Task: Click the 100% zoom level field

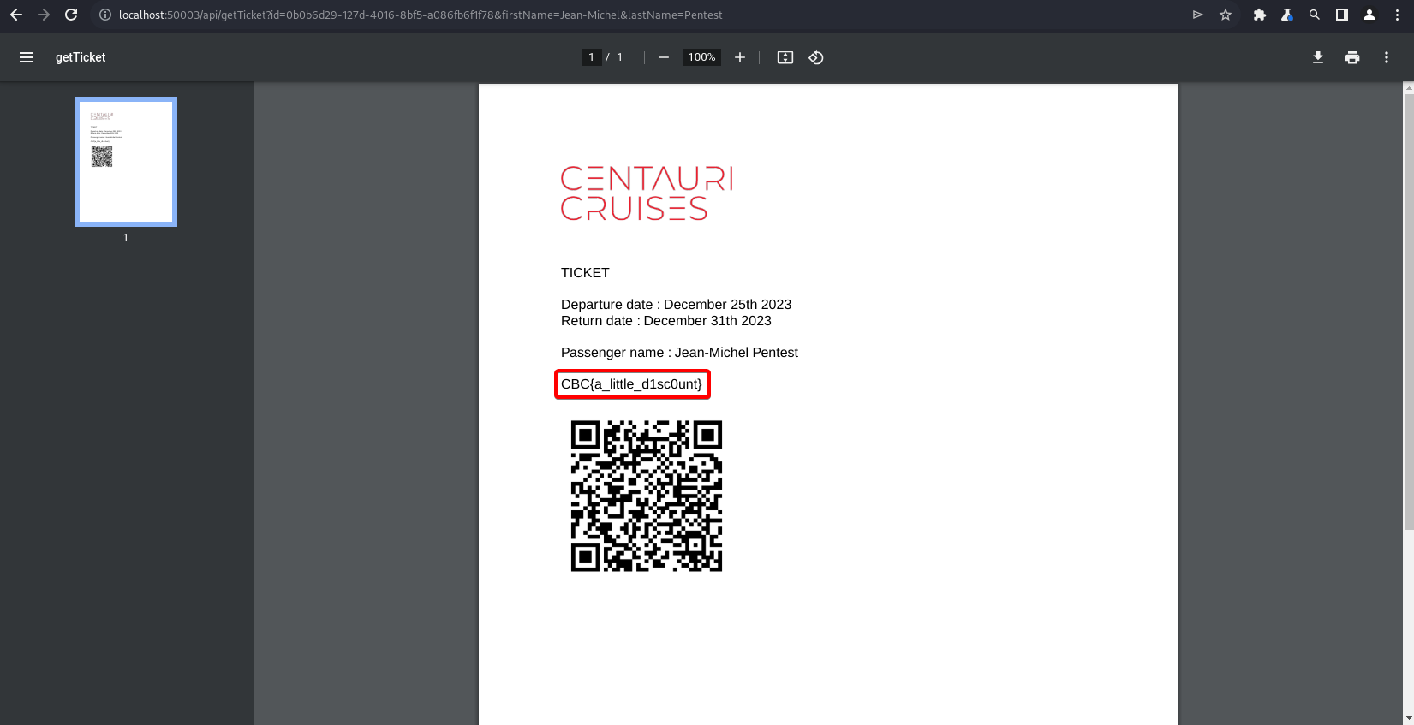Action: (701, 57)
